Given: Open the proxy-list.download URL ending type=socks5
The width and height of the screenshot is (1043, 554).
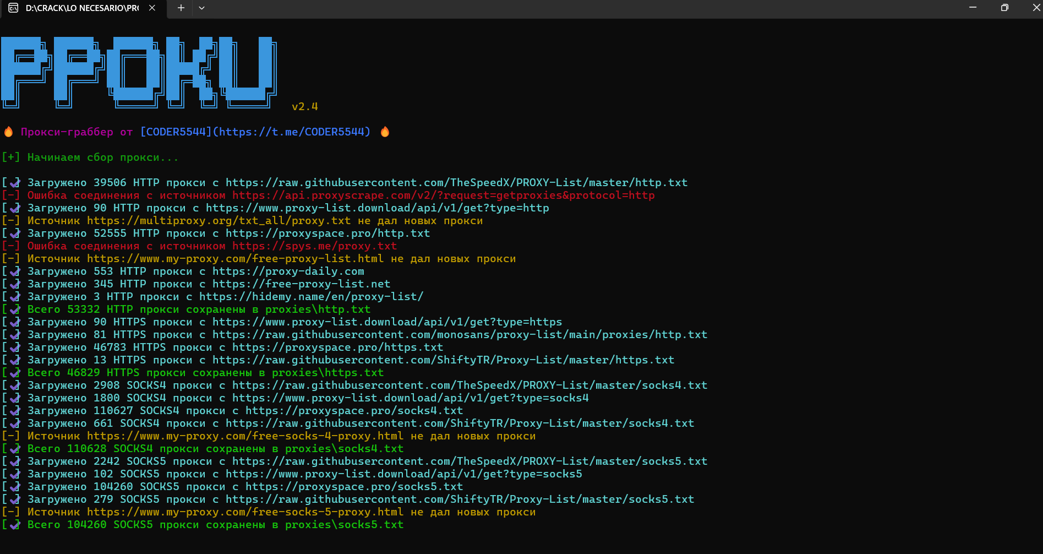Looking at the screenshot, I should 403,474.
